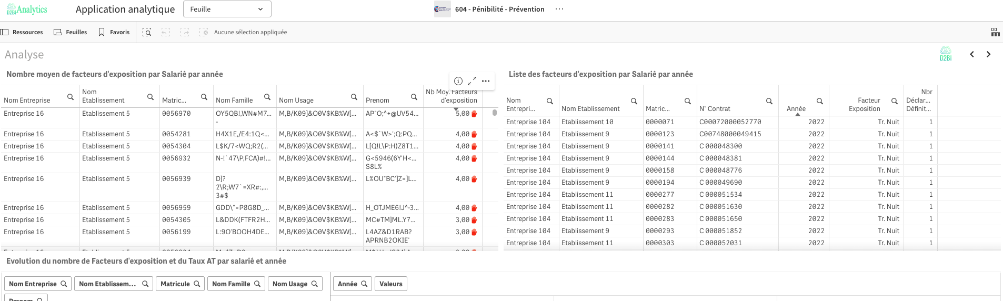Open the app options ellipsis next to title
This screenshot has height=301, width=1003.
(559, 9)
